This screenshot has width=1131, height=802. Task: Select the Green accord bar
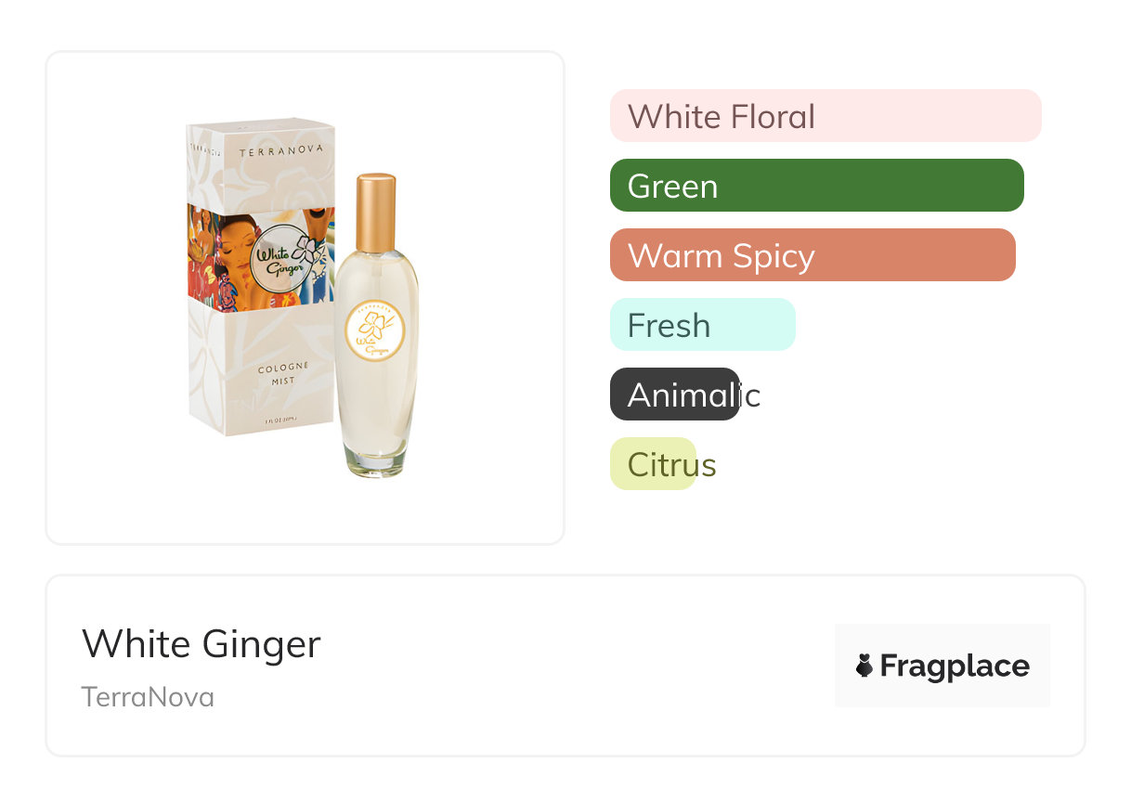coord(816,186)
